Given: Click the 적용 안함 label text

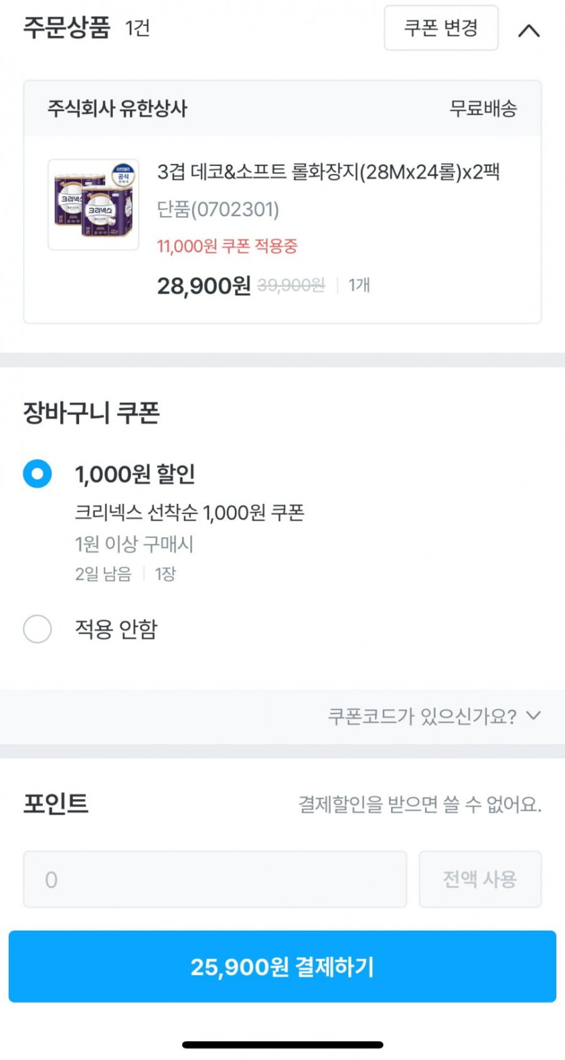Looking at the screenshot, I should [116, 629].
